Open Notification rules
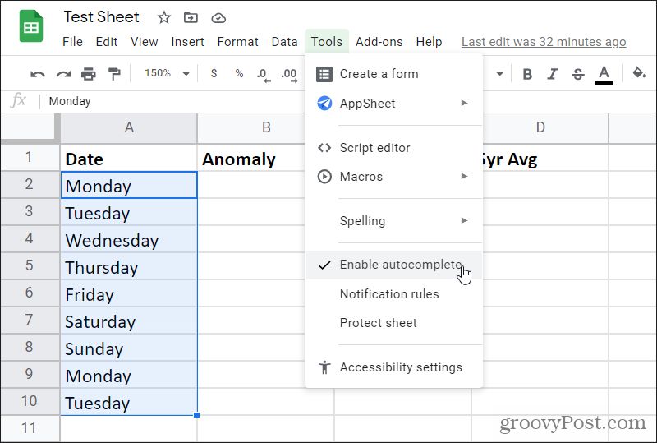 coord(394,294)
